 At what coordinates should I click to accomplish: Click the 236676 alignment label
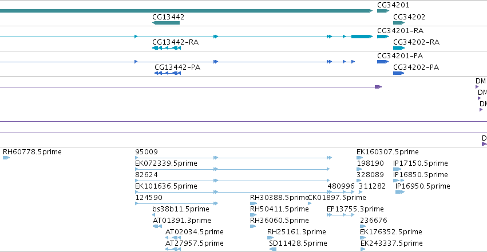coord(374,221)
